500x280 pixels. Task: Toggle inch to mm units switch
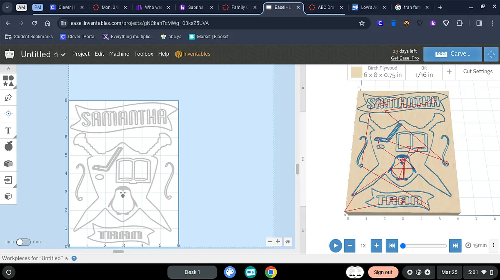click(23, 242)
